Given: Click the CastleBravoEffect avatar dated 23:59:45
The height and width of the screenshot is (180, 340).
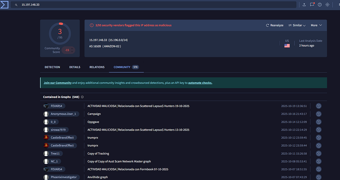Looking at the screenshot, I should tap(46, 137).
